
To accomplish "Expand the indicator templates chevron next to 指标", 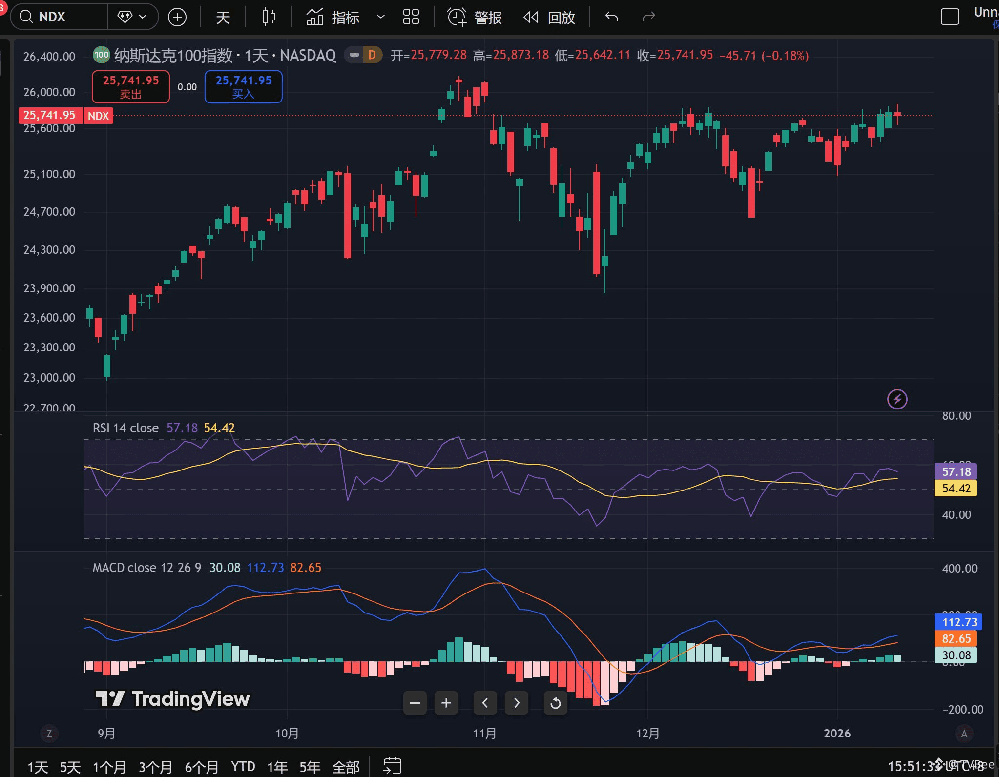I will tap(380, 17).
